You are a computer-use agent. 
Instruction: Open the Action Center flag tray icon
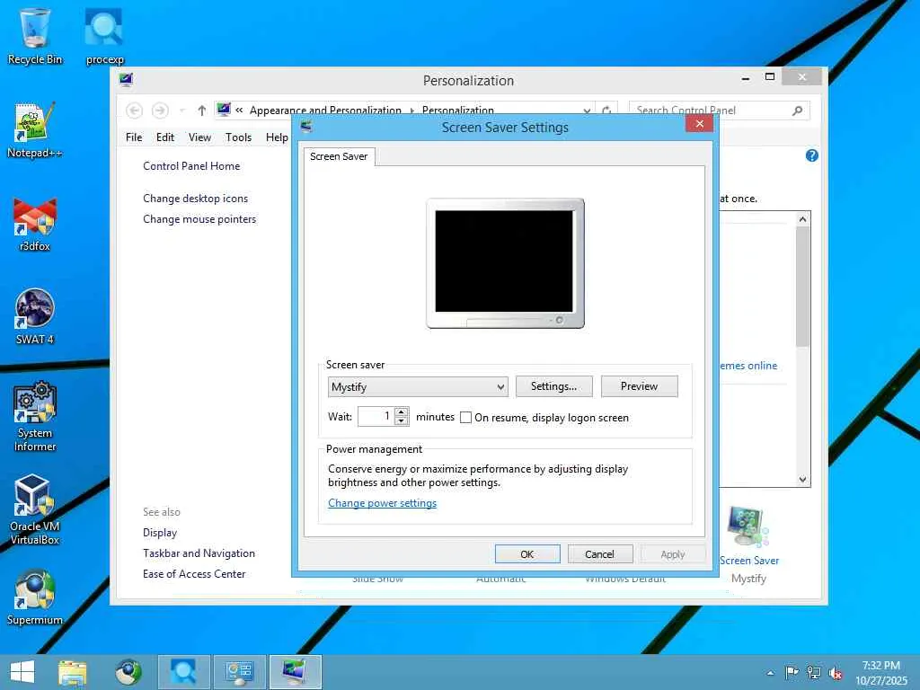point(792,672)
